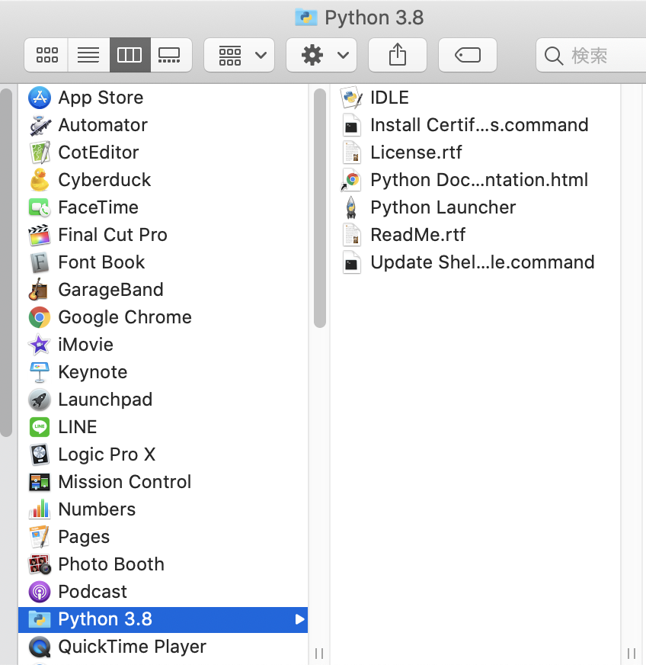Select the FaceTime icon

[x=40, y=207]
